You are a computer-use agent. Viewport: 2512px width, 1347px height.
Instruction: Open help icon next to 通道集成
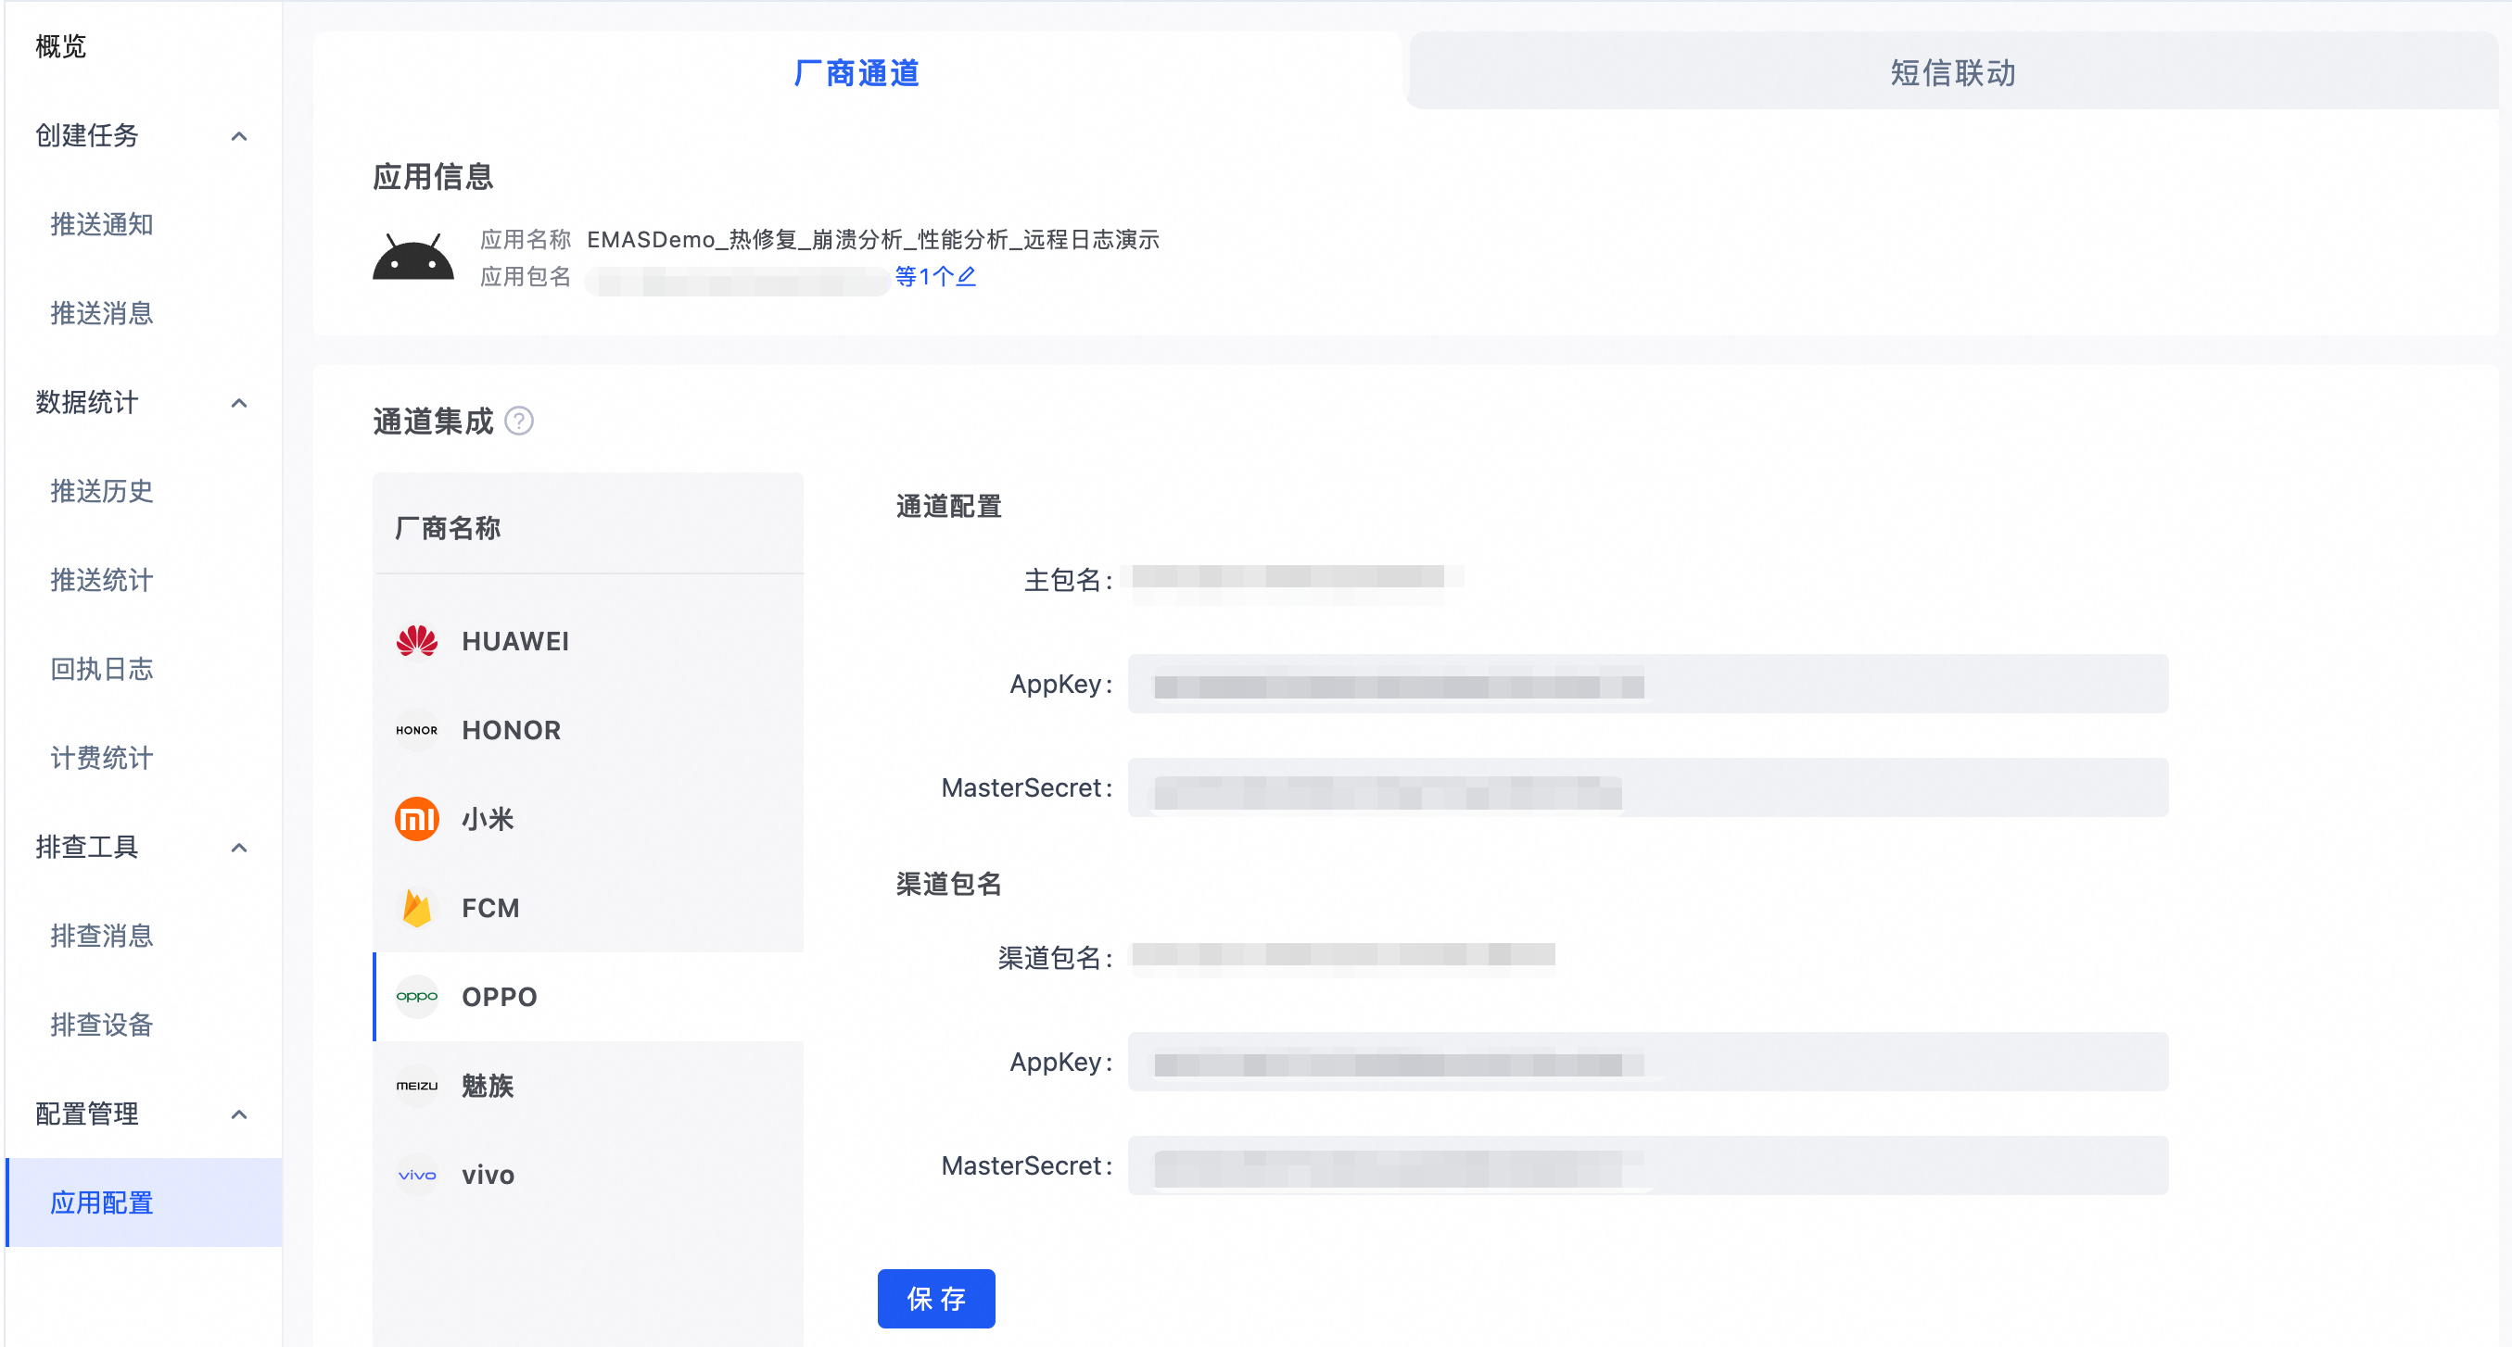click(x=520, y=422)
